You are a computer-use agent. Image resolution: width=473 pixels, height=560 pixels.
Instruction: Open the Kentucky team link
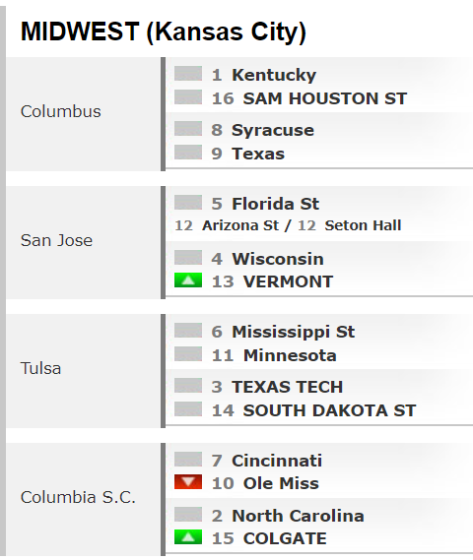(x=274, y=76)
